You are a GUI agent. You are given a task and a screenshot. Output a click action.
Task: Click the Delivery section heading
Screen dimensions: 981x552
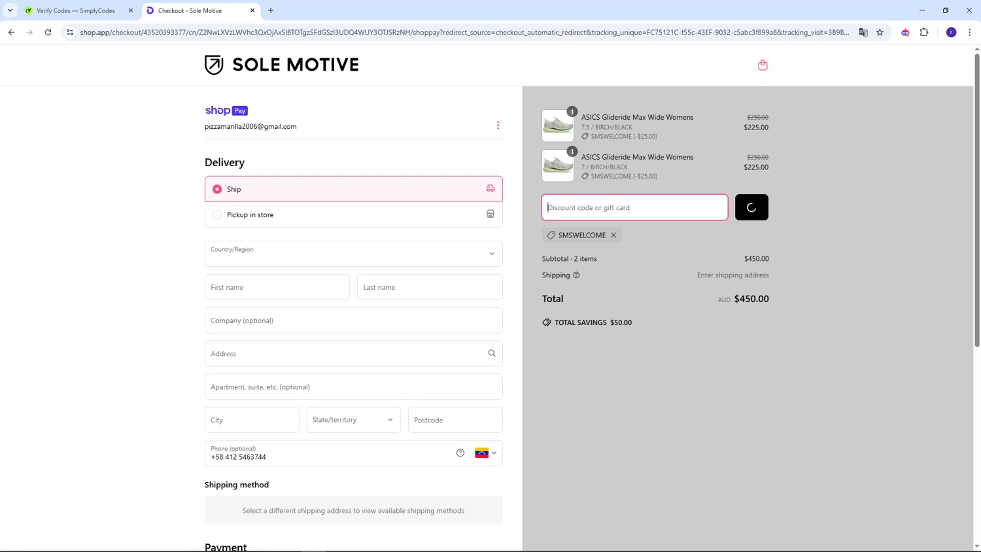(224, 162)
